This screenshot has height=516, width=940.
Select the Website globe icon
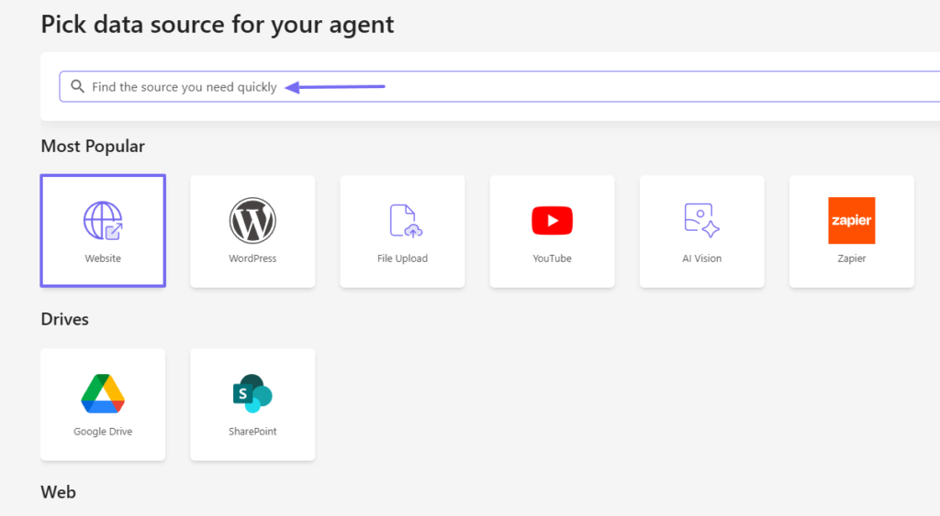coord(103,220)
